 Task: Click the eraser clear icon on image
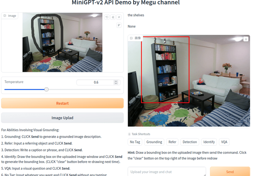tap(113, 17)
